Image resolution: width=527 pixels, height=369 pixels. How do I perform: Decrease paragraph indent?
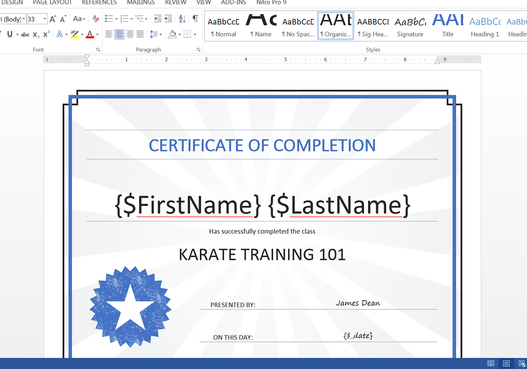[x=157, y=19]
